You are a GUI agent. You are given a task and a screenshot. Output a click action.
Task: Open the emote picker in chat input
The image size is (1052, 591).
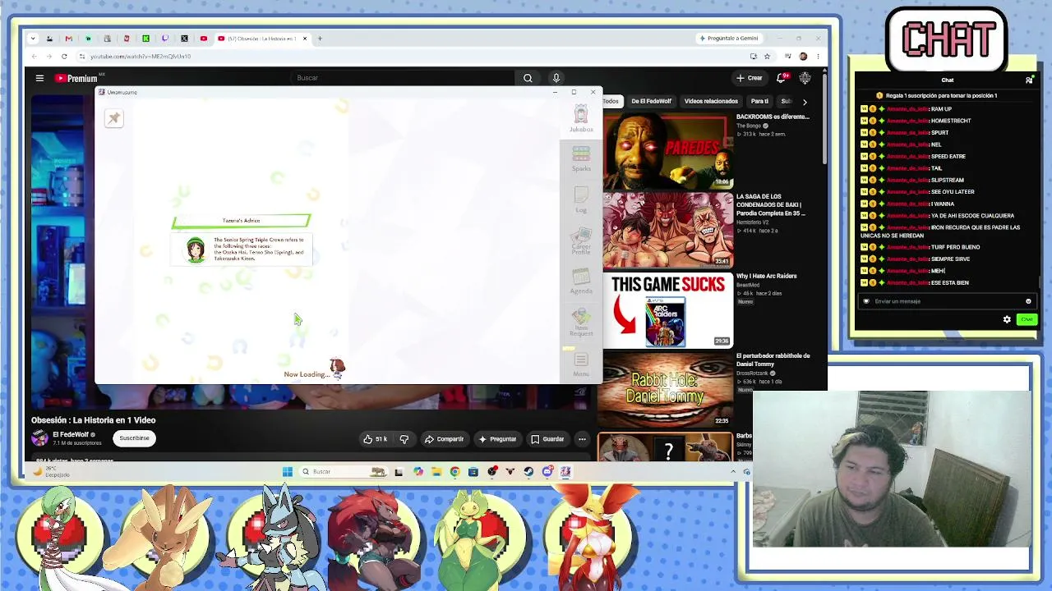click(1028, 301)
